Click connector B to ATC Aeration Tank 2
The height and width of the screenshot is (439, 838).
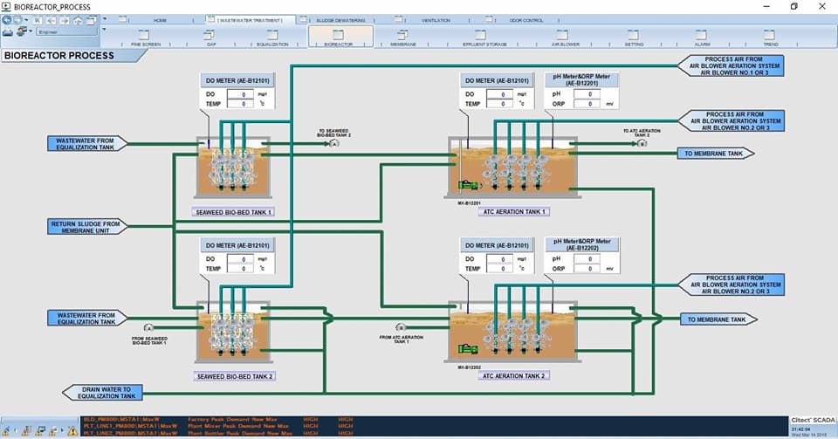[x=642, y=144]
